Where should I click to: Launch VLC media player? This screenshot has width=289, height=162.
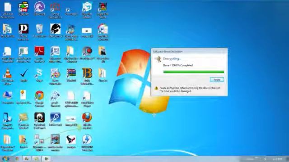point(8,76)
